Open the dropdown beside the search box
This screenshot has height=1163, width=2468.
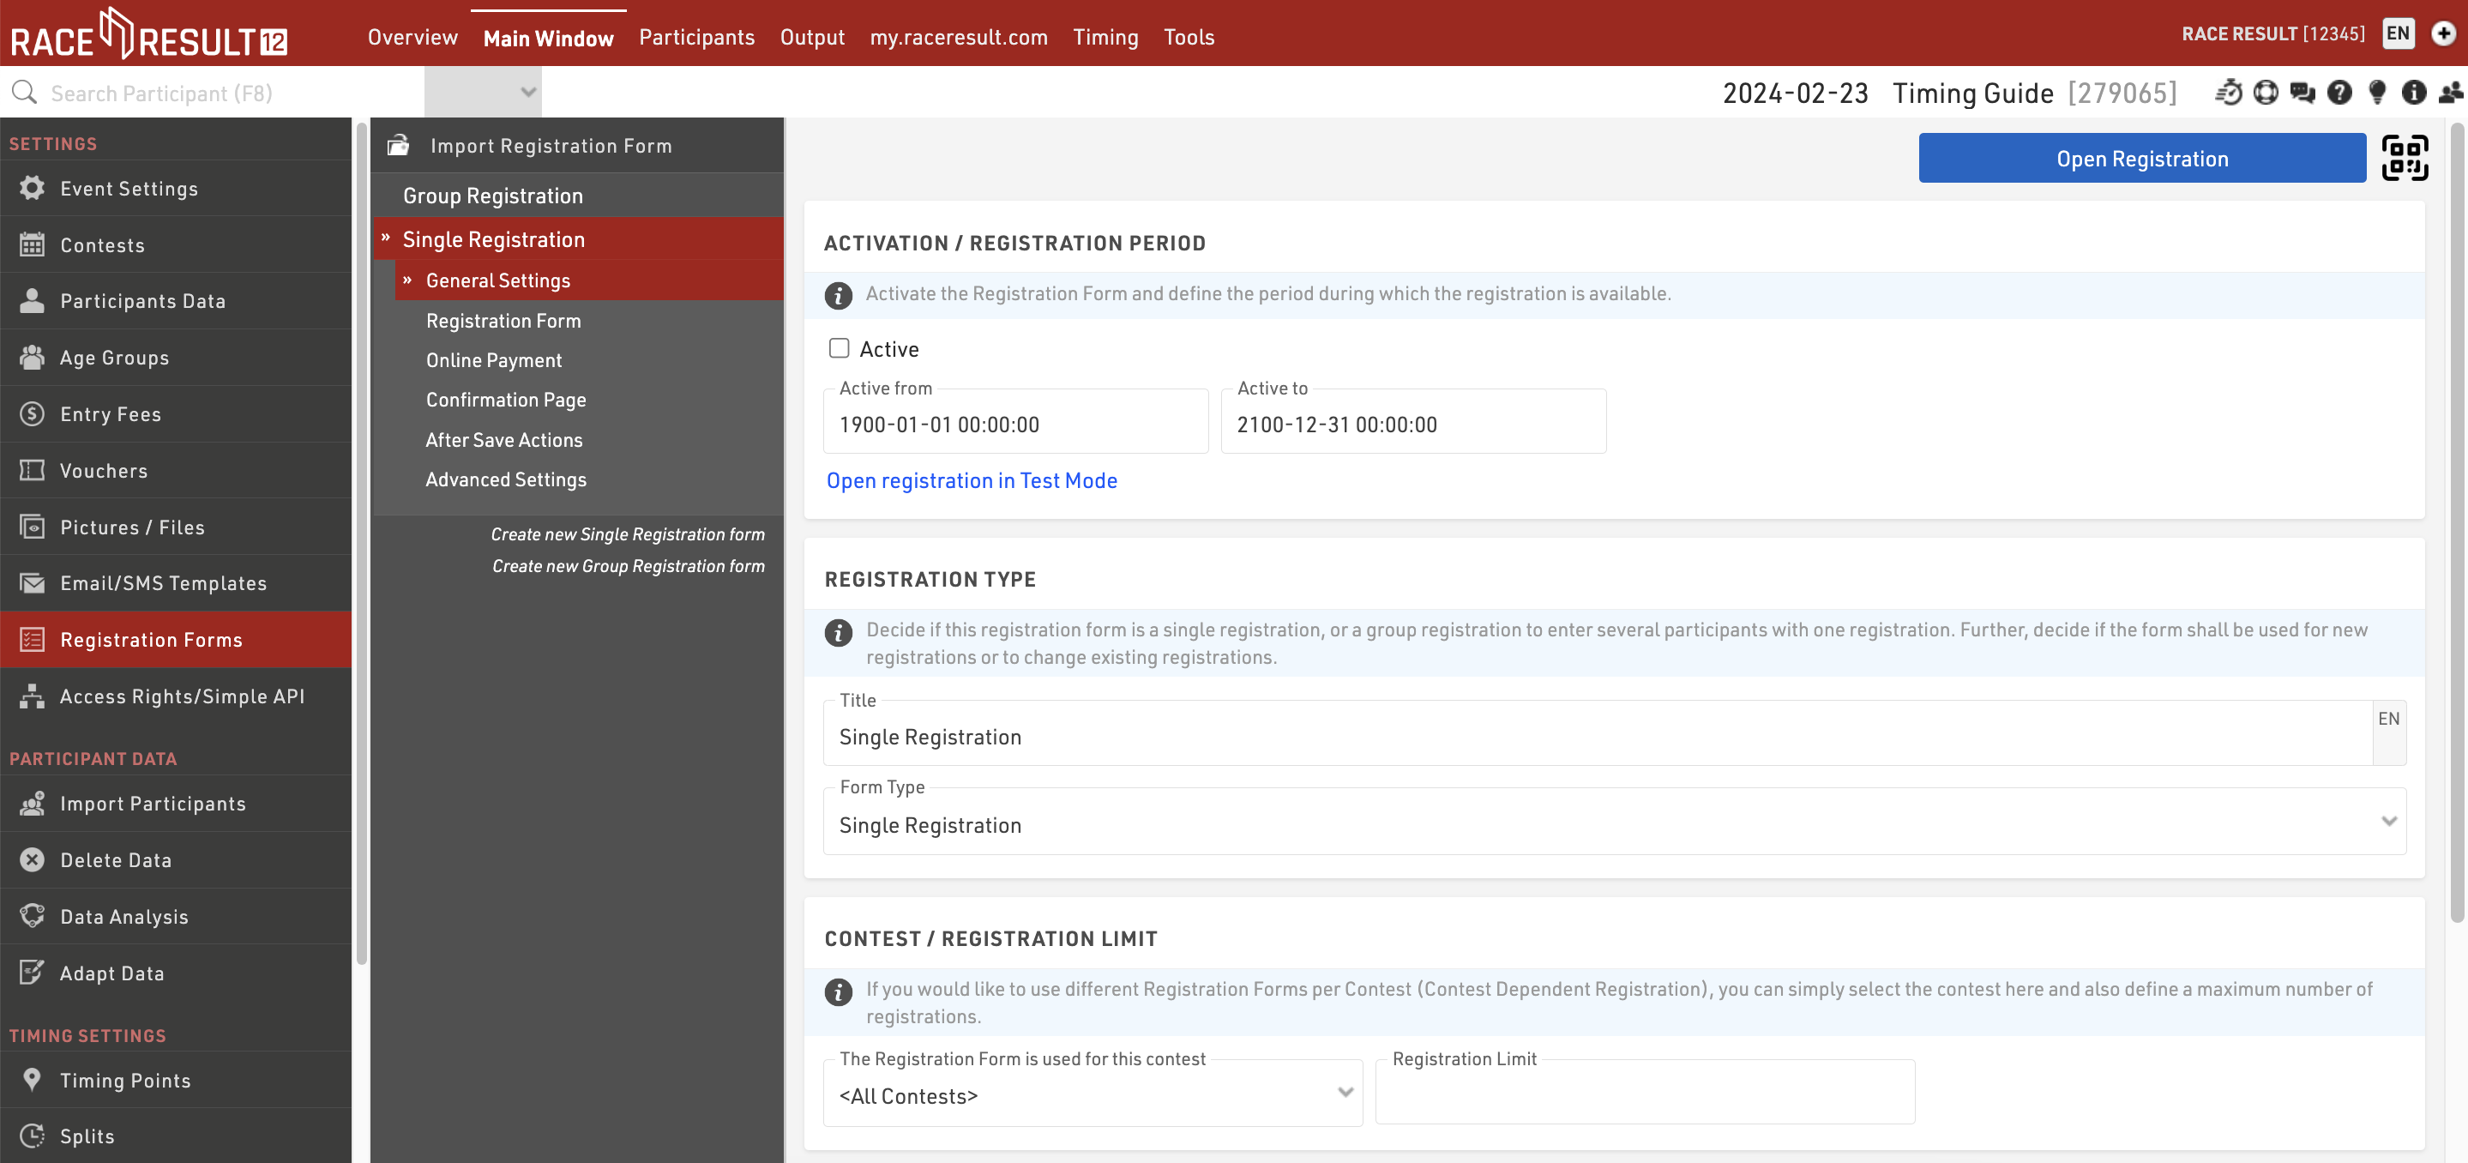483,92
